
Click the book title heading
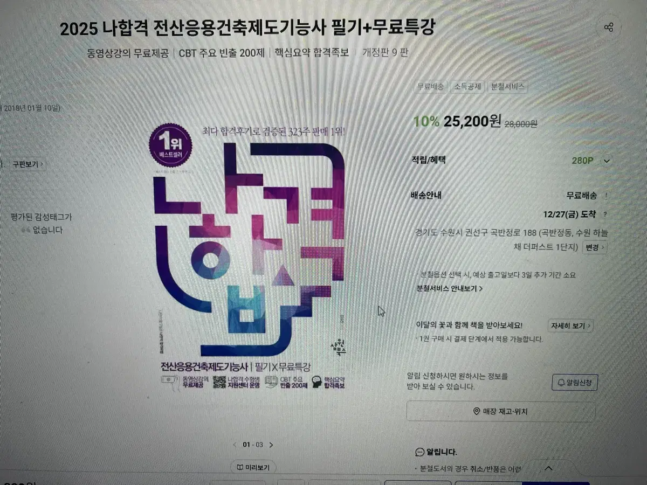pyautogui.click(x=247, y=28)
